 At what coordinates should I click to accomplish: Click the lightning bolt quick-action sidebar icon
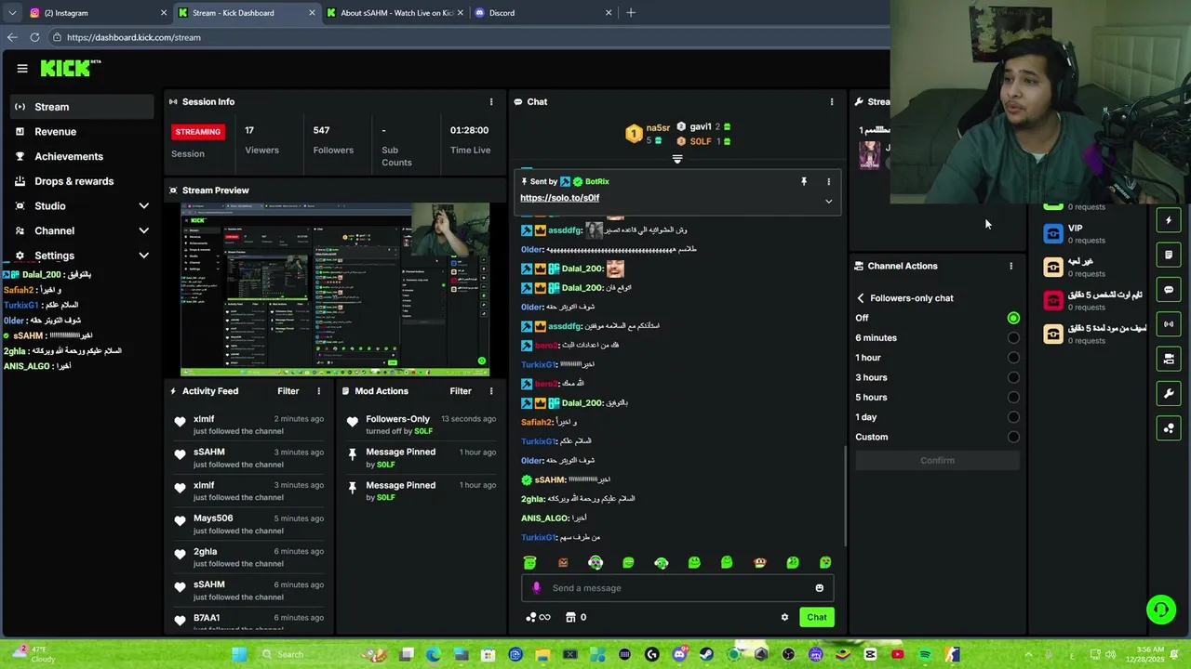tap(1169, 220)
